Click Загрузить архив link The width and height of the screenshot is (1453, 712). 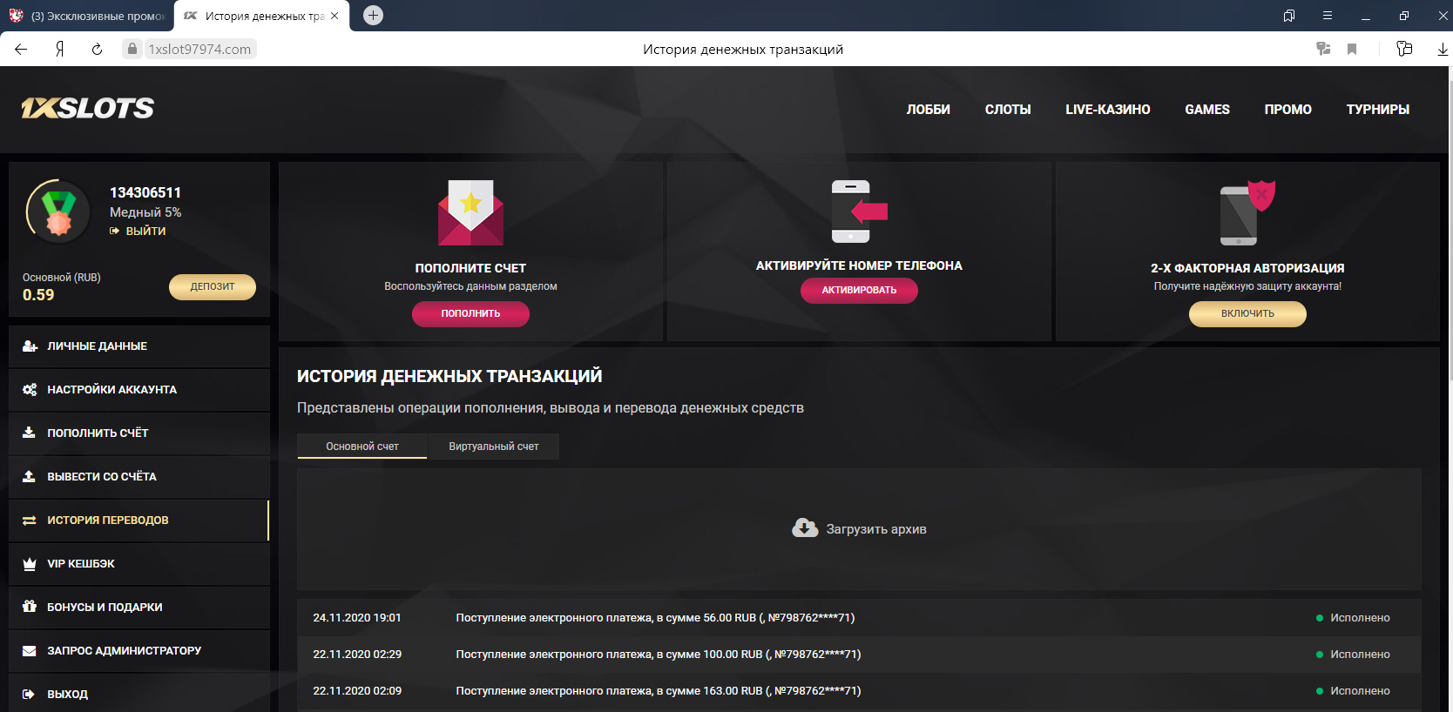[x=876, y=529]
